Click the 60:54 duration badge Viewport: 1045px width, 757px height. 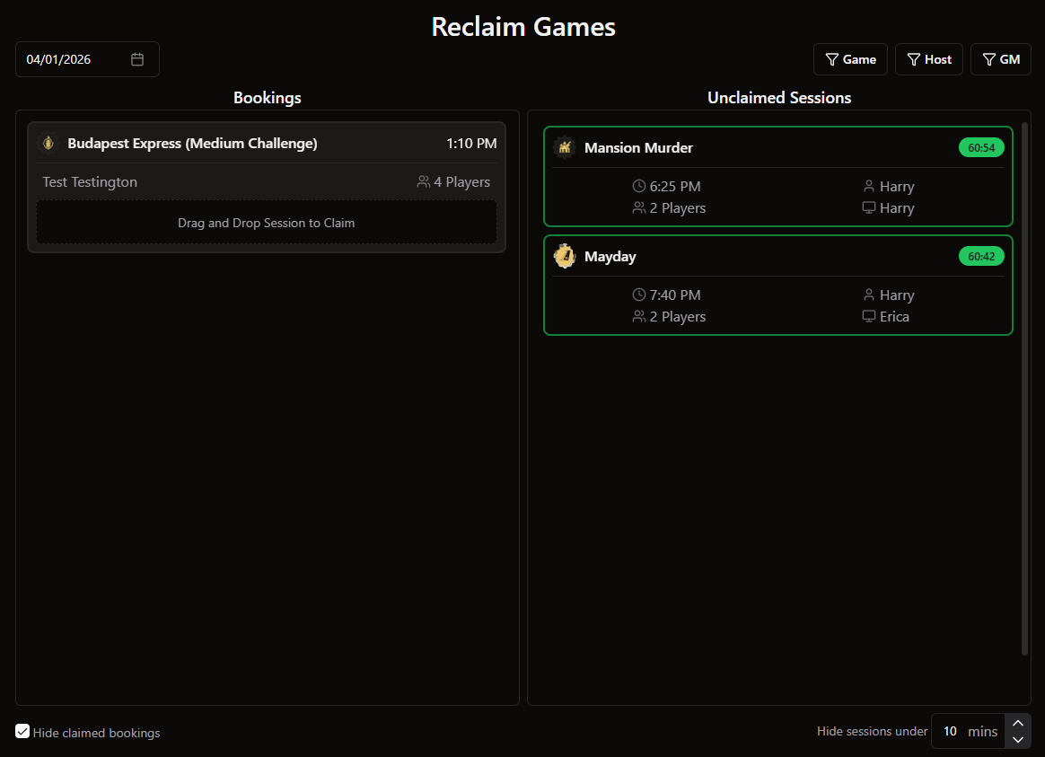pos(981,147)
